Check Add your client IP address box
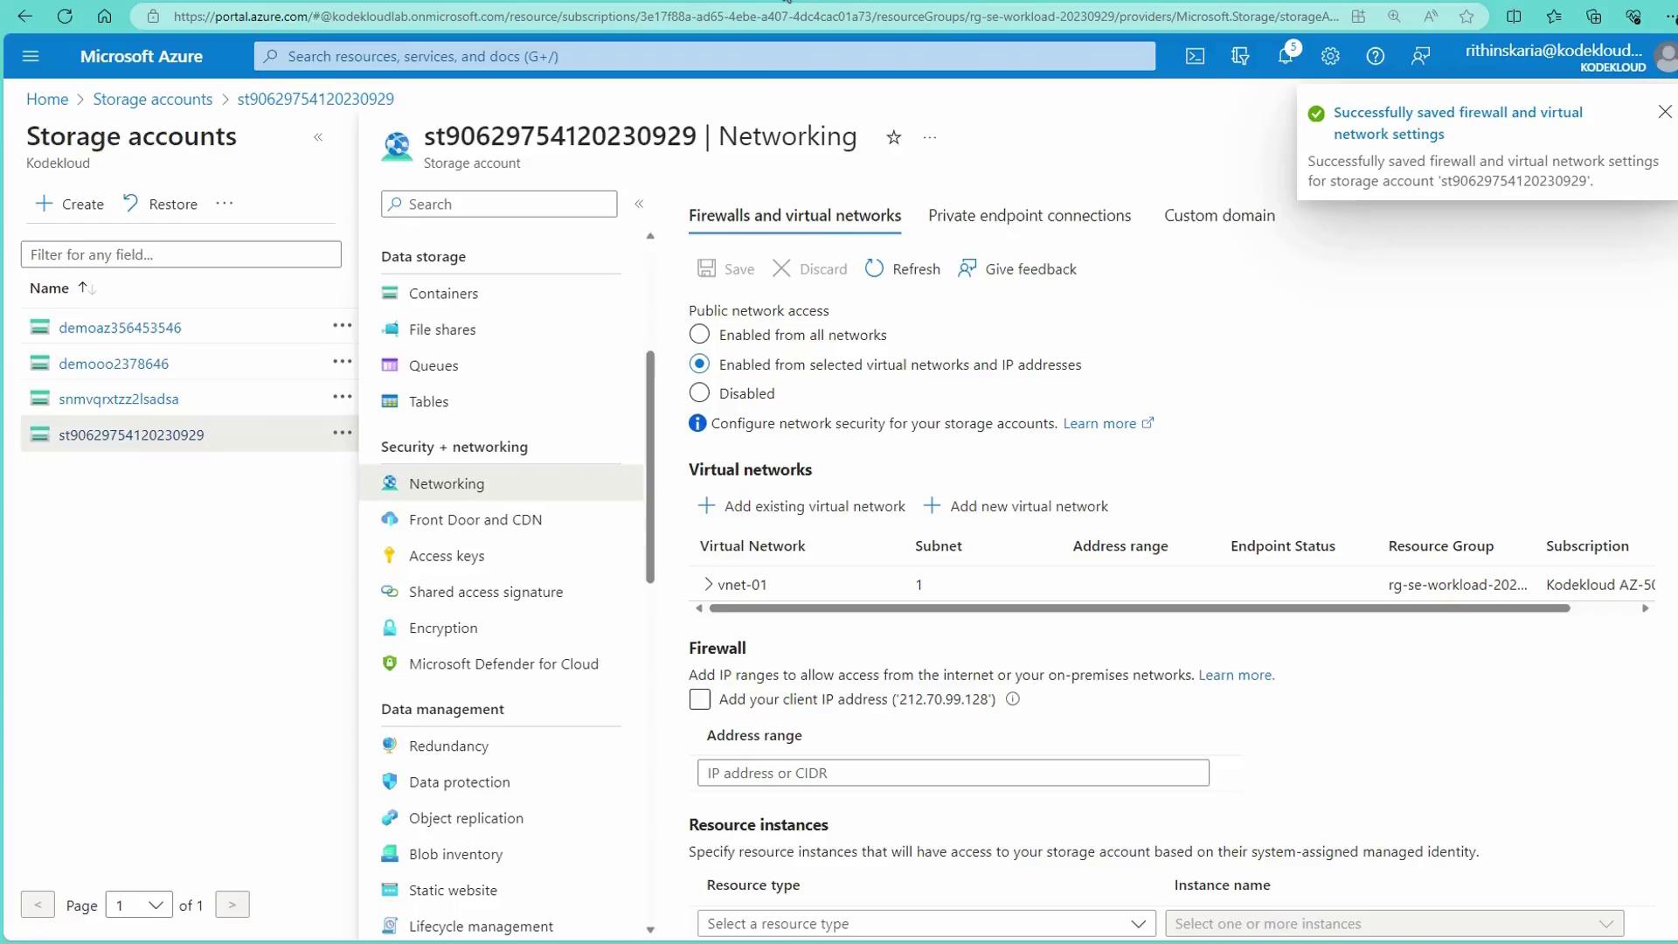1678x944 pixels. (x=700, y=699)
